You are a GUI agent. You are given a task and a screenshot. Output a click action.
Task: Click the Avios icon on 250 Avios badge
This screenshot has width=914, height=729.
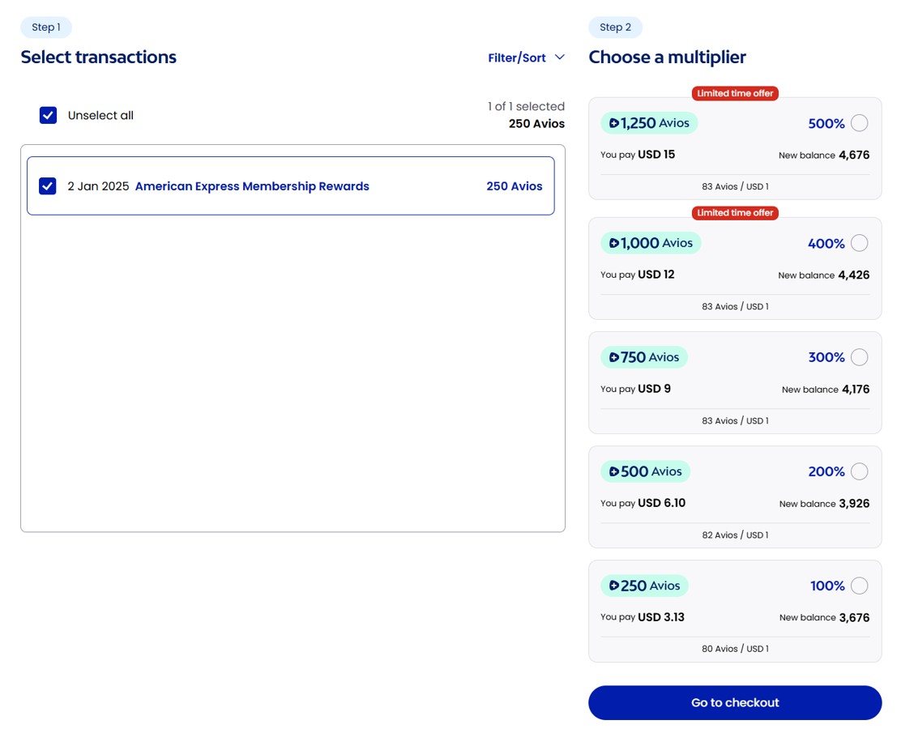[x=614, y=586]
